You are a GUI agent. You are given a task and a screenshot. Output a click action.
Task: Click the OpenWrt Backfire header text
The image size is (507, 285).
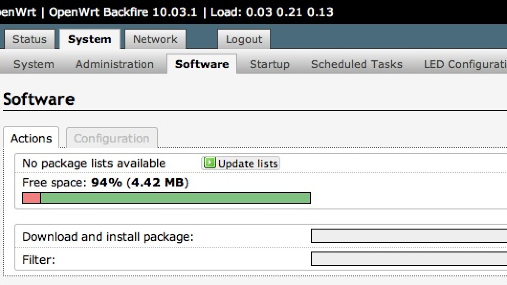click(x=123, y=12)
